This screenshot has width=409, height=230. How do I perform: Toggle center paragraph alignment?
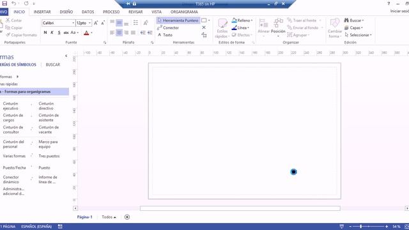tap(120, 33)
